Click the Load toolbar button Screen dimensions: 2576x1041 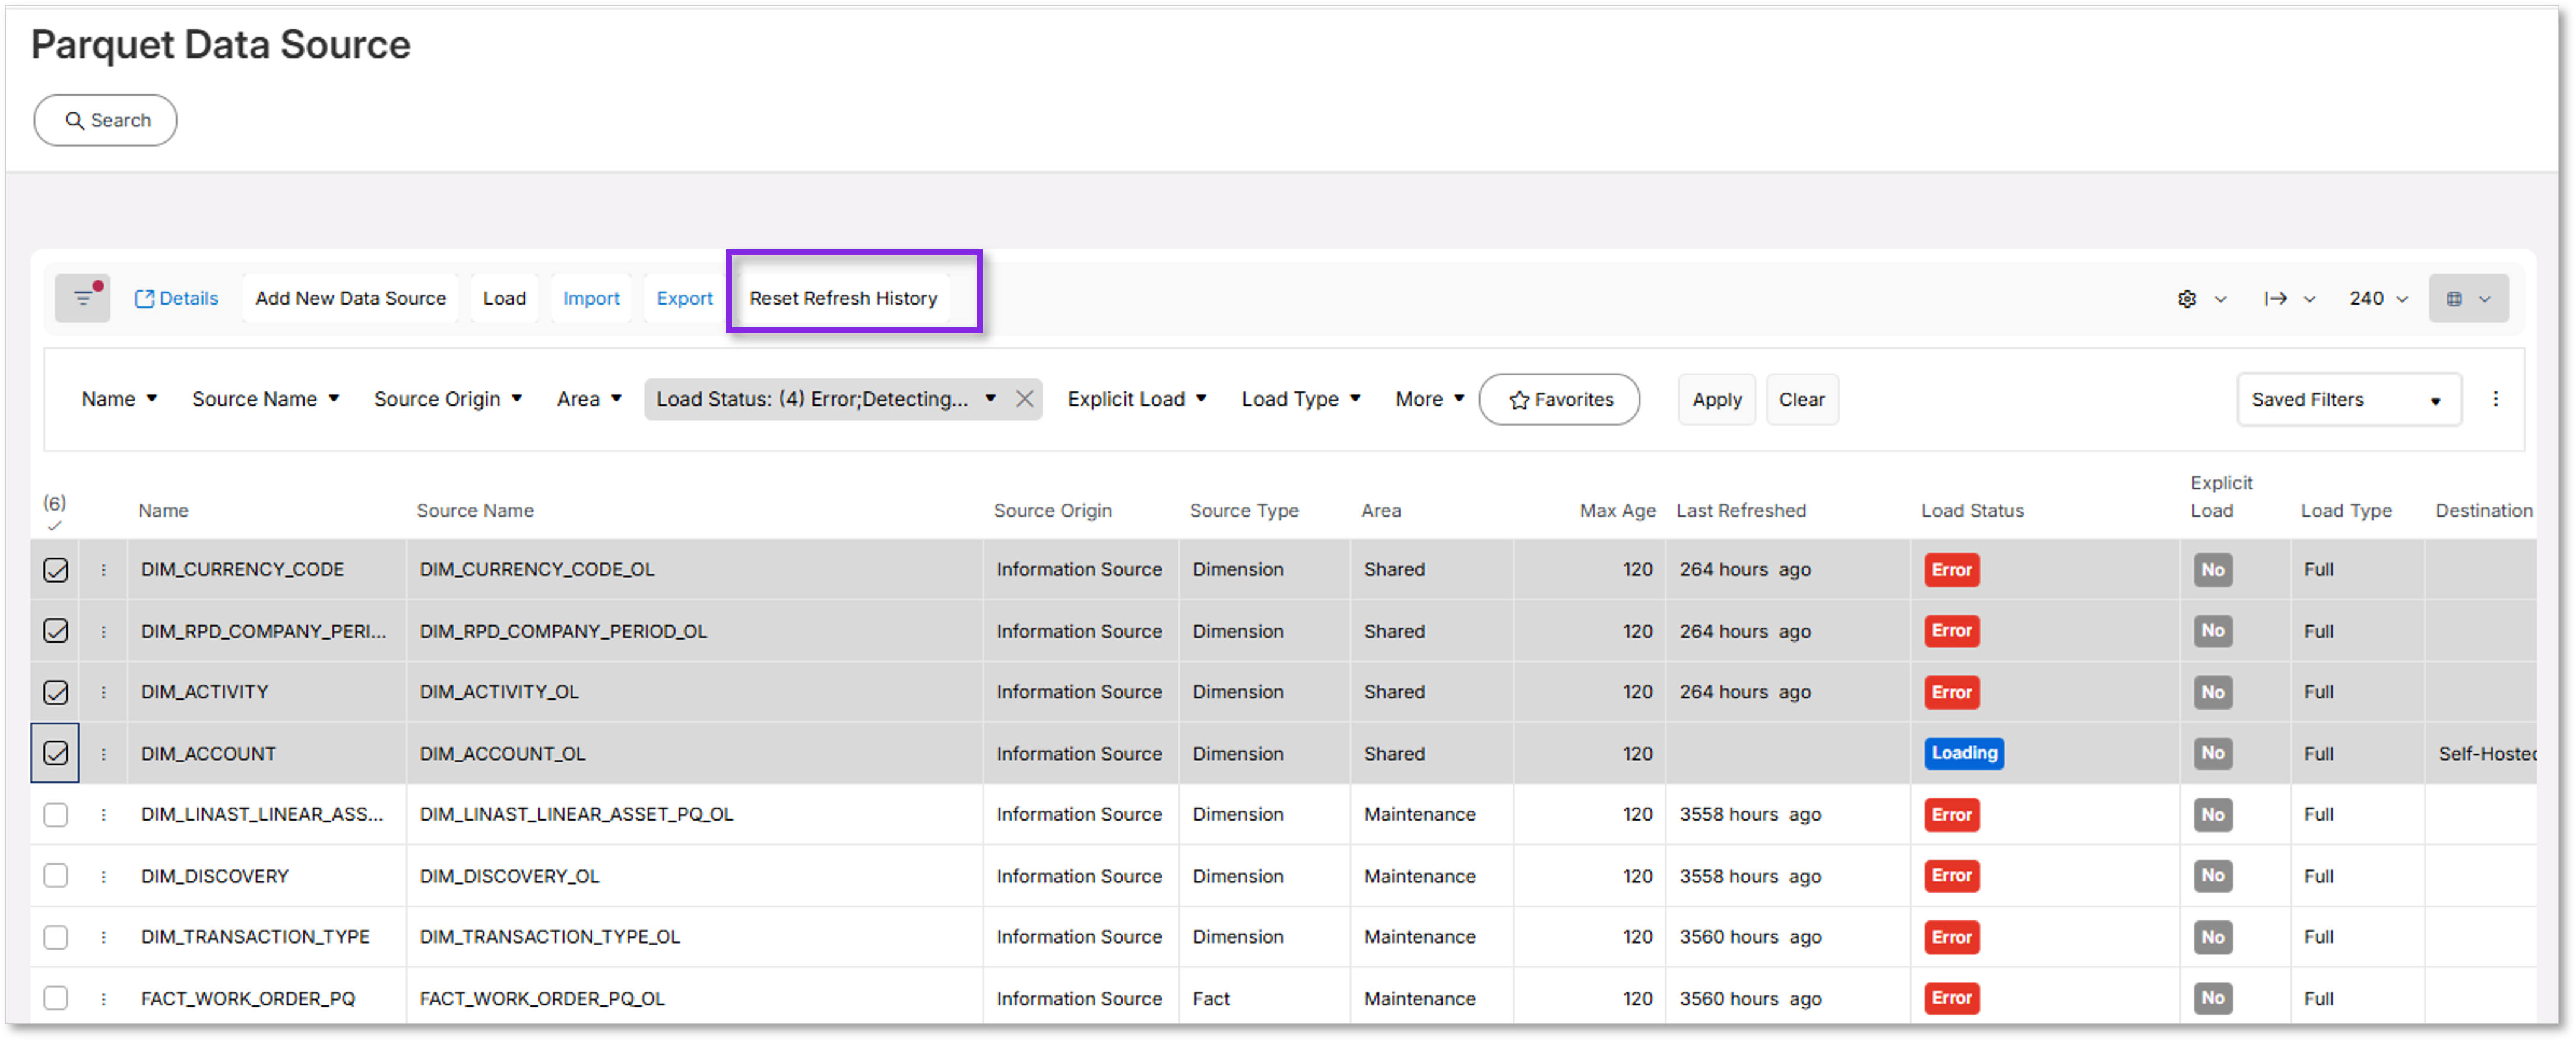(504, 299)
